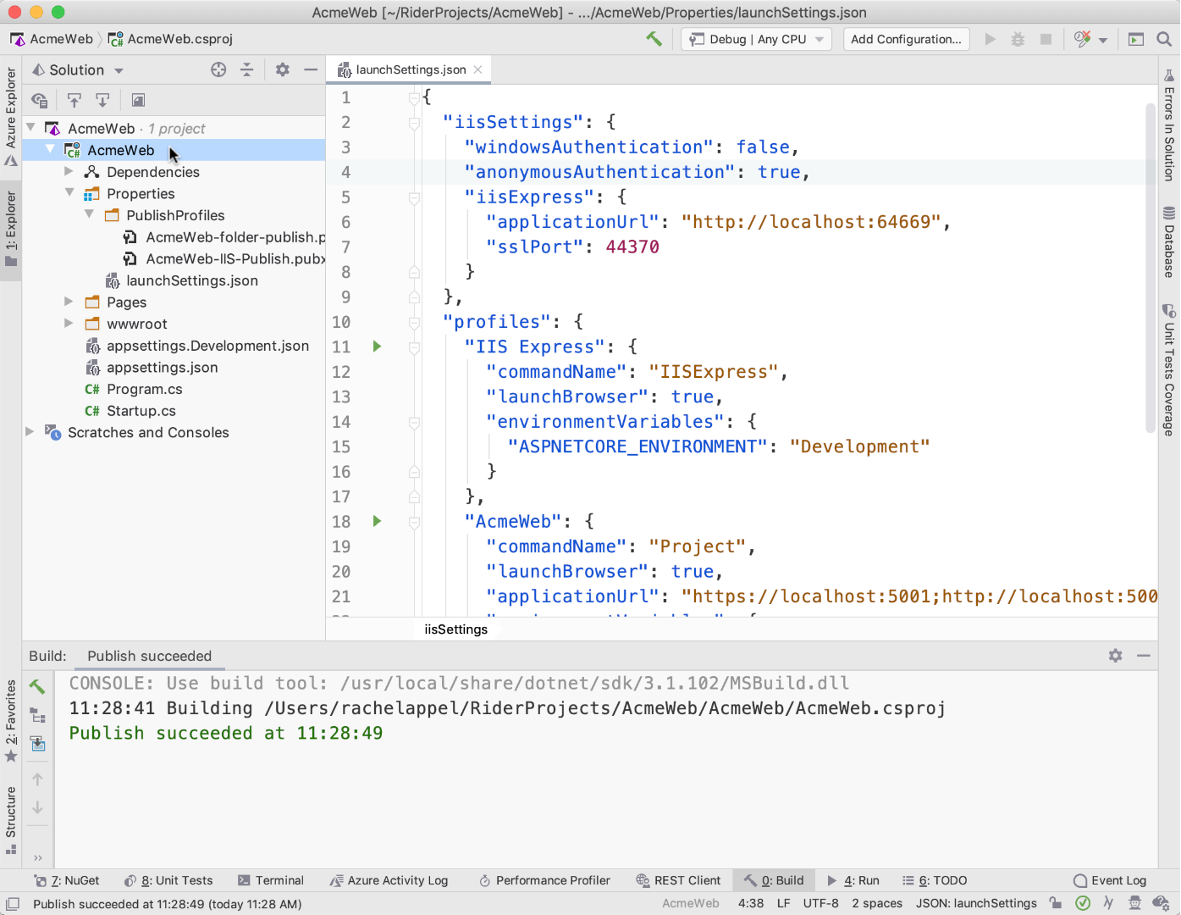The width and height of the screenshot is (1181, 915).
Task: Open Performance Profiler tool window
Action: point(544,880)
